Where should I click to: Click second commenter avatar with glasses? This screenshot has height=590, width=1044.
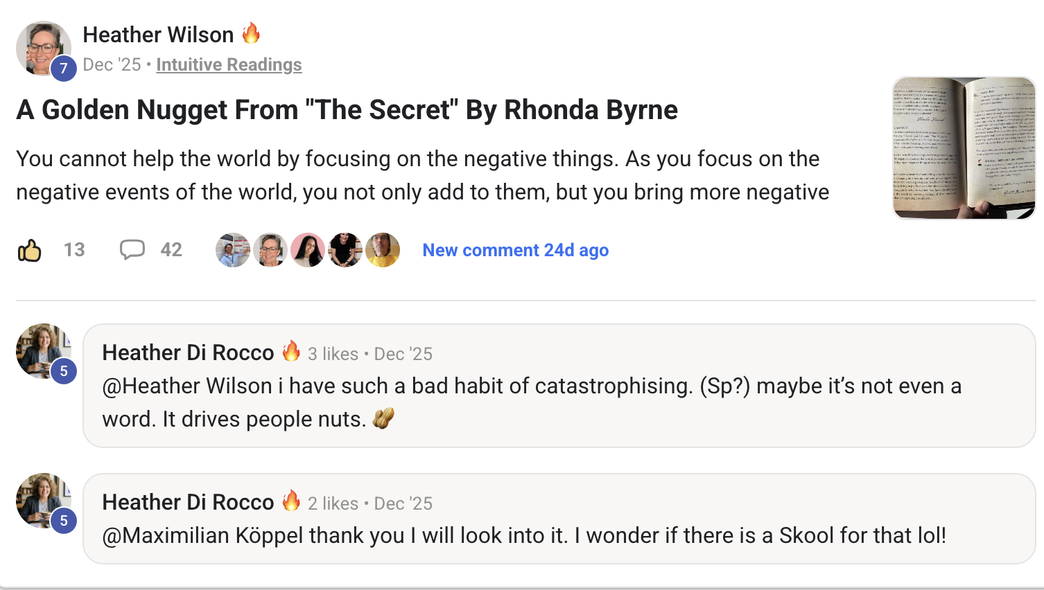point(270,250)
